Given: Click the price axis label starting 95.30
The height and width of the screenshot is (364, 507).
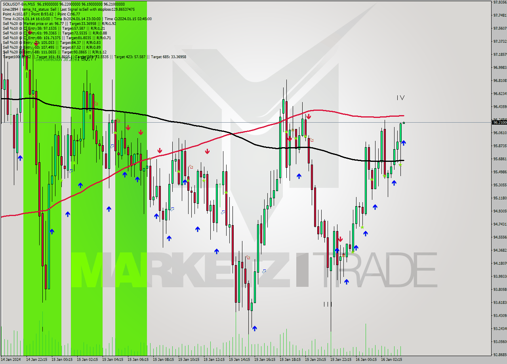Looking at the screenshot, I should click(x=499, y=185).
